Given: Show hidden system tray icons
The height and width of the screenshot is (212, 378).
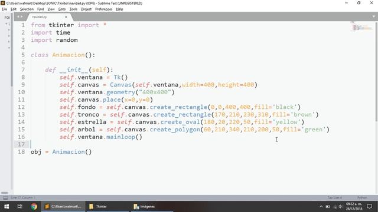Looking at the screenshot, I should [x=321, y=207].
